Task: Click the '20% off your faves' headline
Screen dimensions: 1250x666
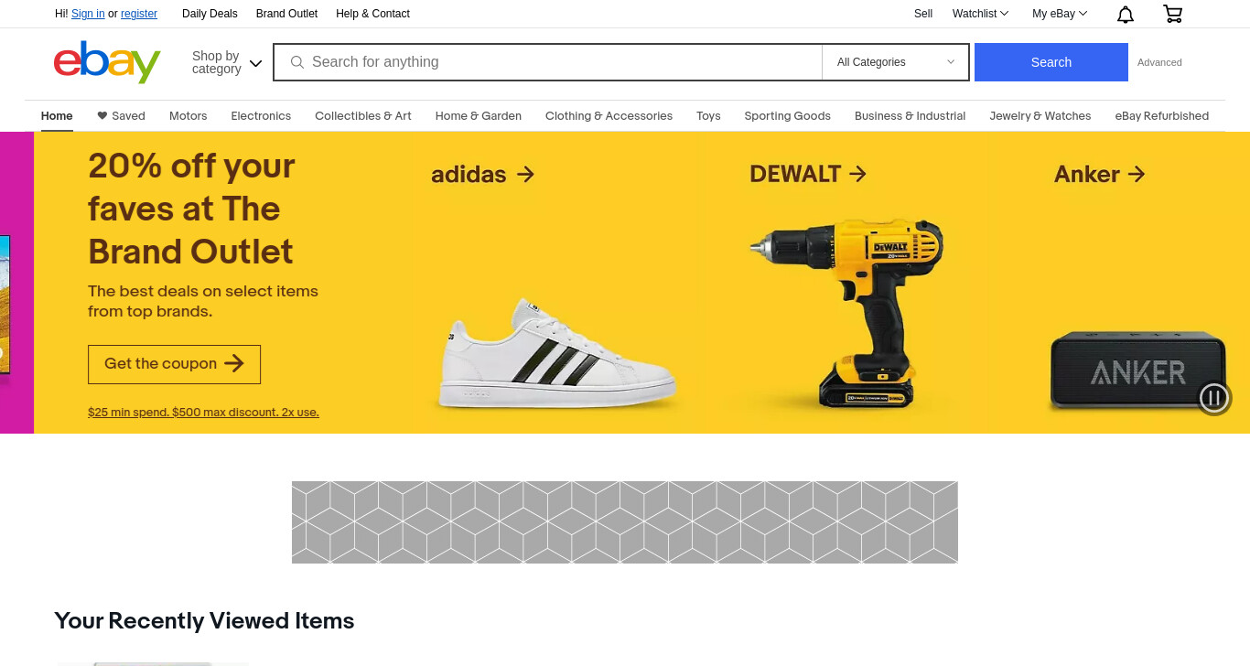Action: (191, 209)
